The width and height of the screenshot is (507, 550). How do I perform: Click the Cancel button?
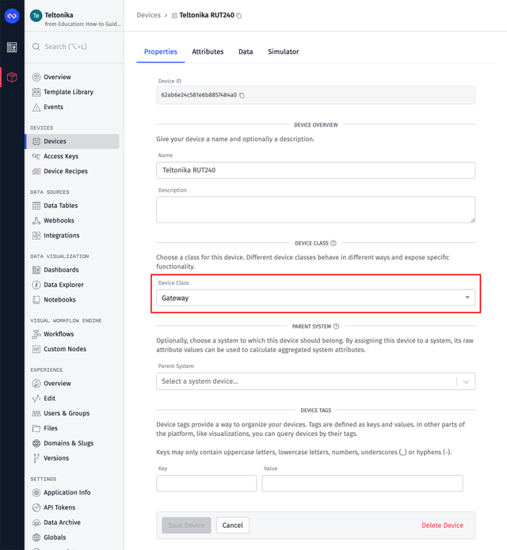(232, 525)
